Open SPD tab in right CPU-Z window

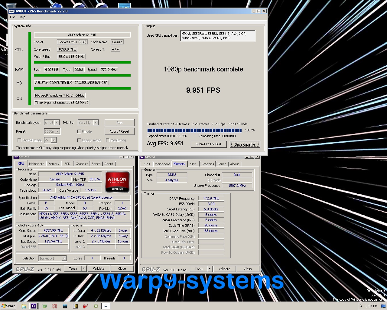[193, 164]
